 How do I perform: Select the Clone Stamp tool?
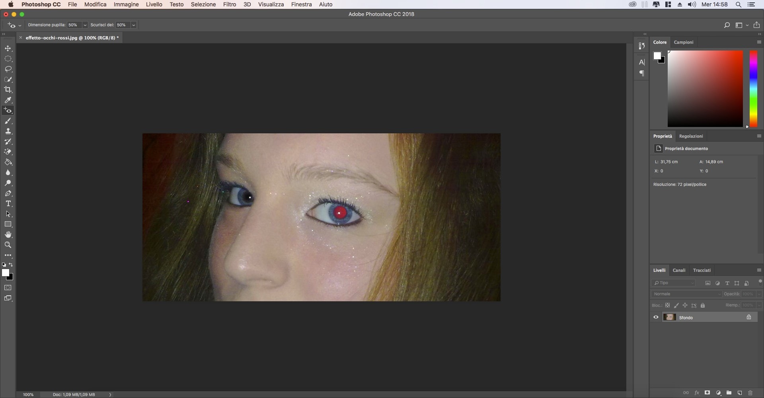pos(8,131)
